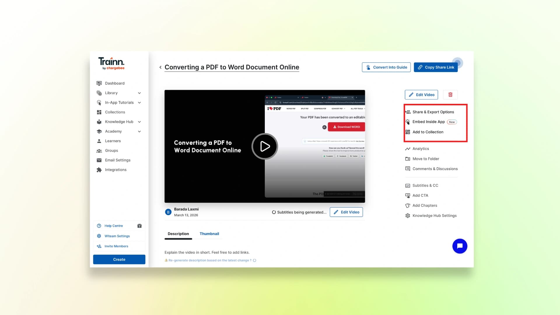Select the Description tab
560x315 pixels.
click(x=178, y=234)
